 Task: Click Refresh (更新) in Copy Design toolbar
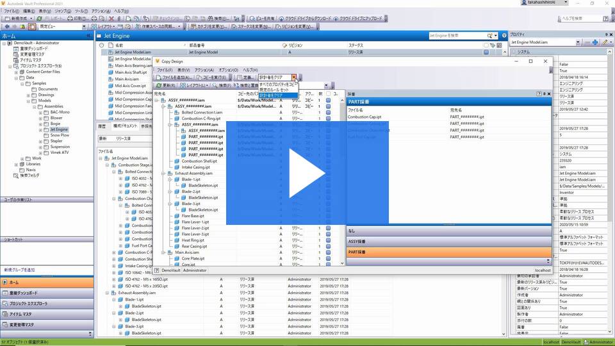pos(166,85)
